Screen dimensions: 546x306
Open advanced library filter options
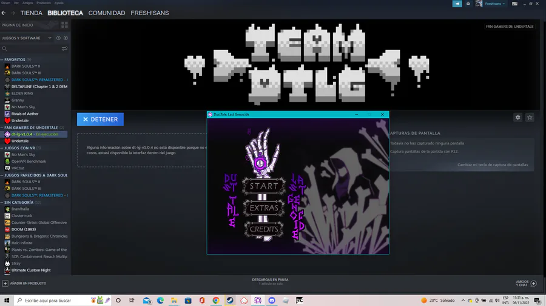[x=64, y=48]
